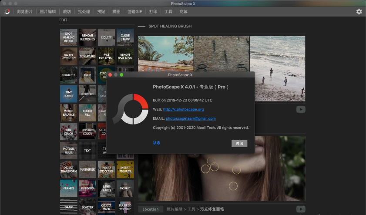Viewport: 366px width, 215px height.
Task: Open the Spot Healing Brush tool tile
Action: point(69,37)
